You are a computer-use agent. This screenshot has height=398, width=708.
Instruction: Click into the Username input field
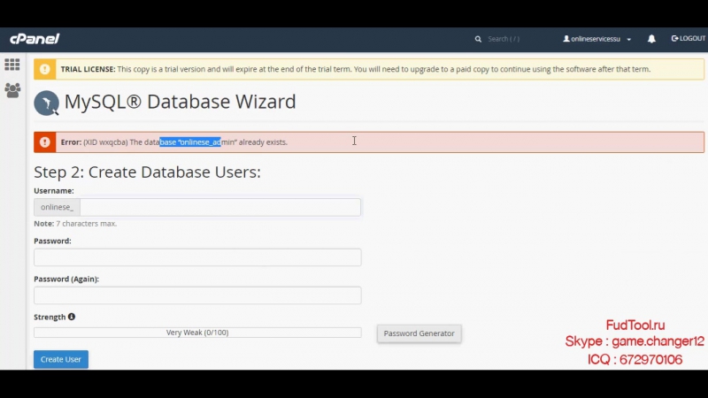point(220,207)
